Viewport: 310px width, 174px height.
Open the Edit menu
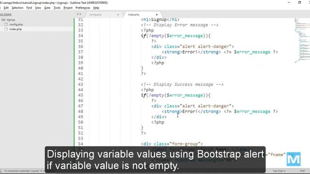6,8
